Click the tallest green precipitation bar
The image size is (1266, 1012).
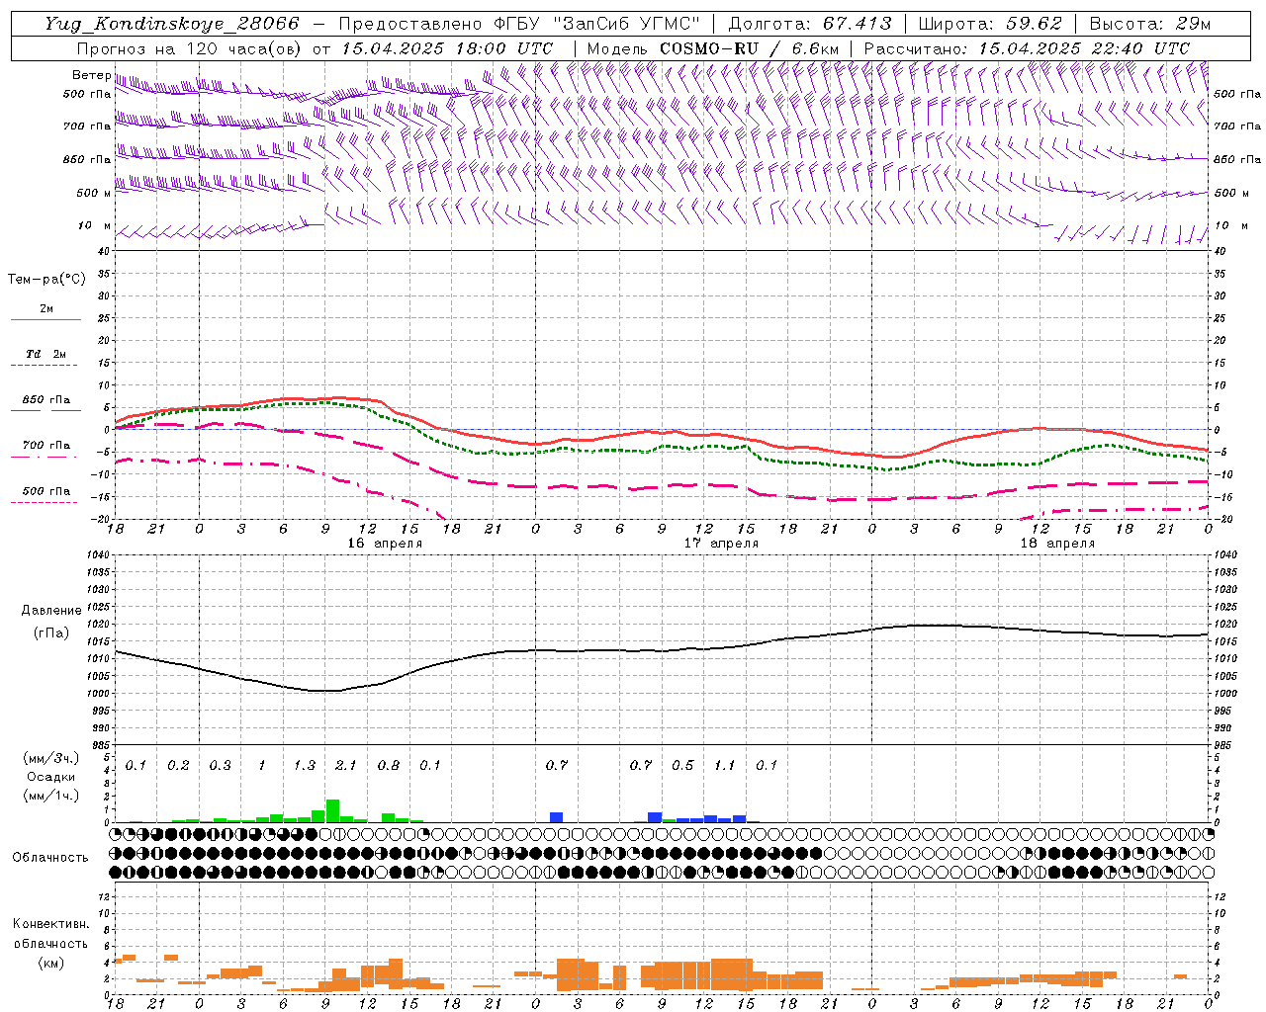(332, 810)
